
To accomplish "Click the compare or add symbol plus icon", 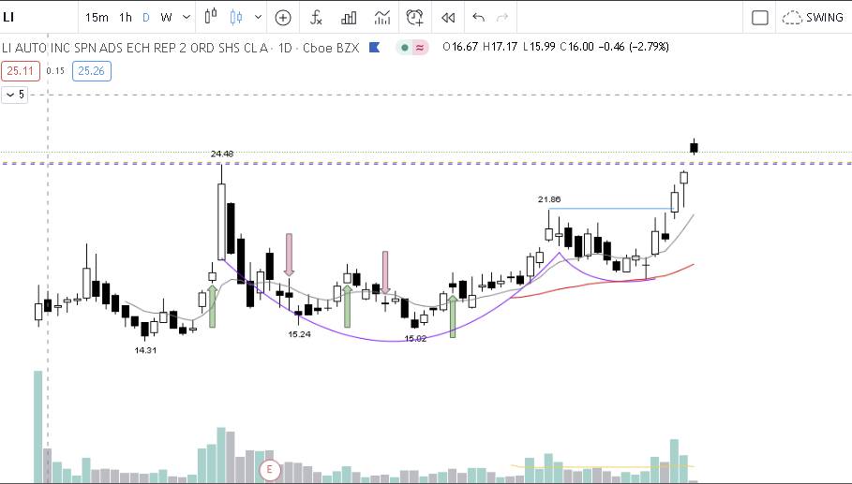I will pyautogui.click(x=283, y=18).
